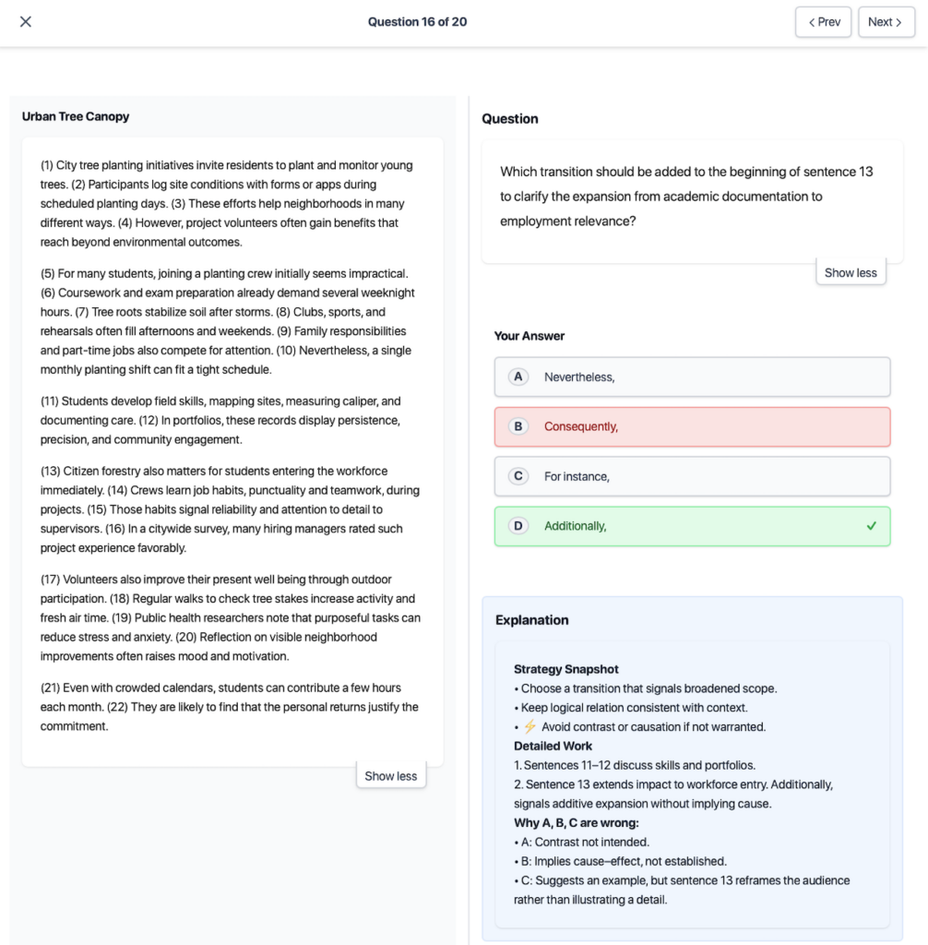Select answer option A 'Nevertheless,'
This screenshot has width=928, height=945.
[692, 377]
